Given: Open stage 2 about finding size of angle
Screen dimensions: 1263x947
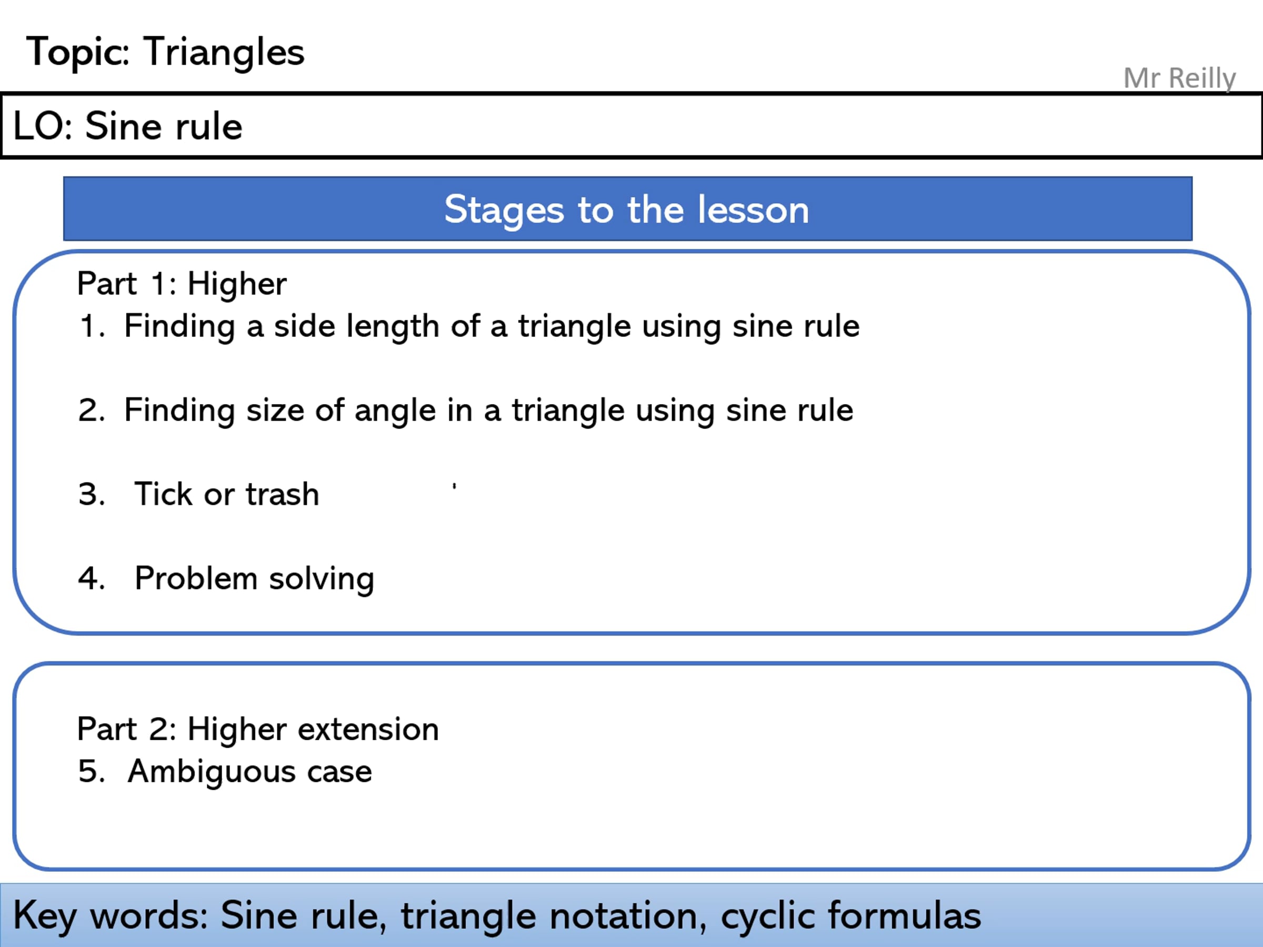Looking at the screenshot, I should tap(465, 411).
